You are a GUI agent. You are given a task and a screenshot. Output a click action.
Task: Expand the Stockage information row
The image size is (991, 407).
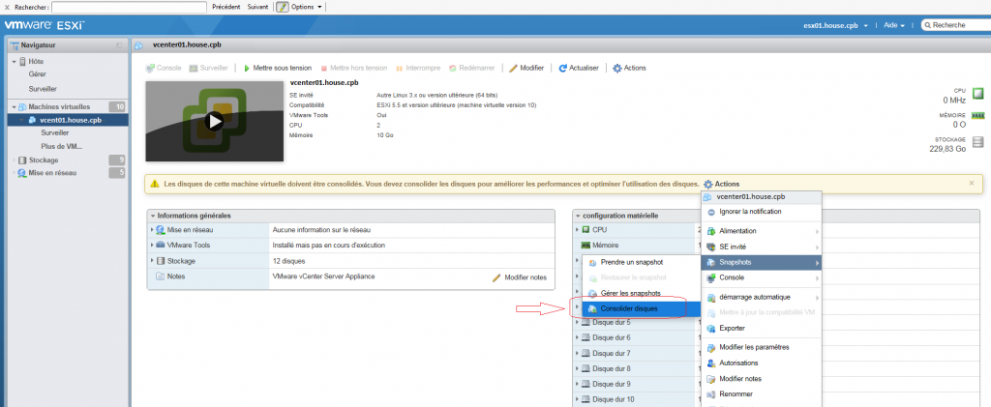152,261
